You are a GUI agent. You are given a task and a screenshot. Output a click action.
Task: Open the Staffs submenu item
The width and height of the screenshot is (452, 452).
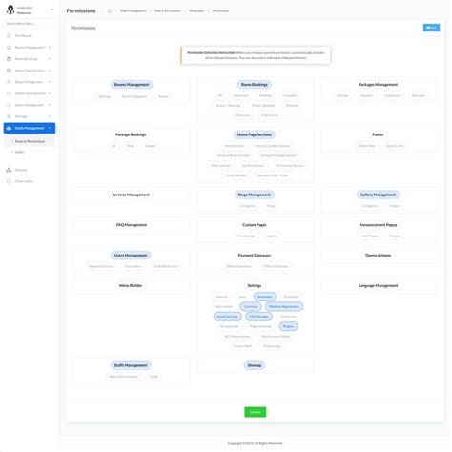pos(20,152)
